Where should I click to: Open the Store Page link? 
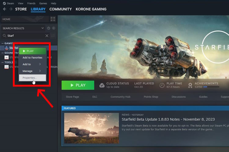pyautogui.click(x=72, y=97)
